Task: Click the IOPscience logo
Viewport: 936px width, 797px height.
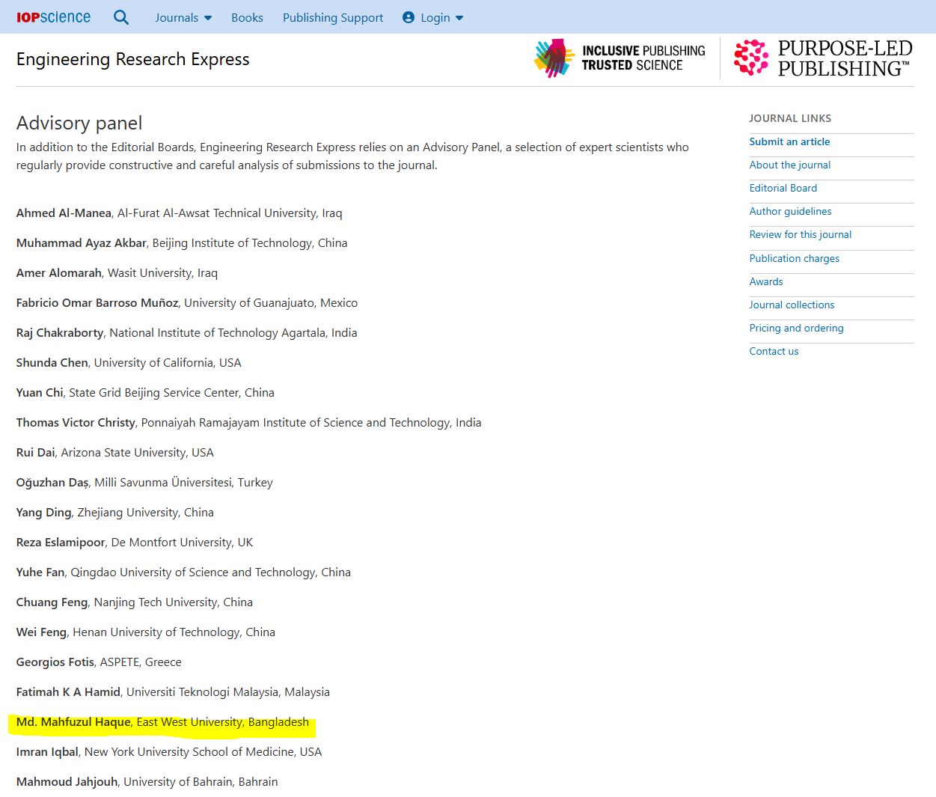Action: click(x=53, y=17)
